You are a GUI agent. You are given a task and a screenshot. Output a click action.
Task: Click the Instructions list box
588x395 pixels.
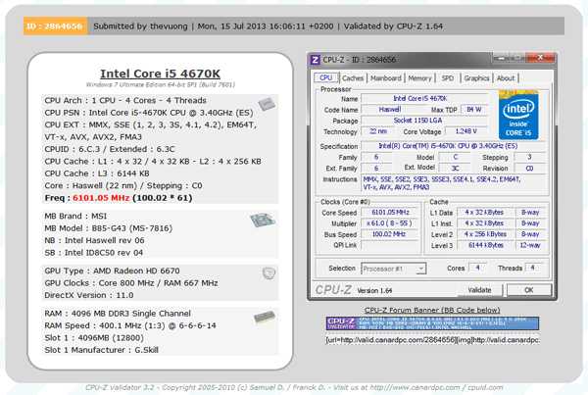point(454,183)
